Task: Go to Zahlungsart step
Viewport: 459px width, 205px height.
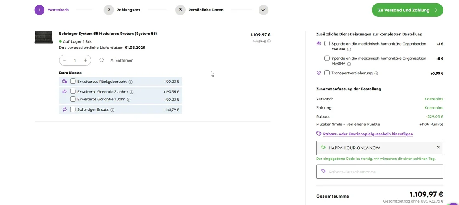Action: point(122,10)
